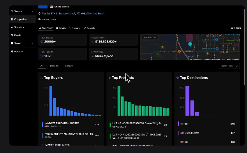Click the green dollar icon beside Export Value
Image resolution: width=247 pixels, height=153 pixels.
click(x=93, y=56)
